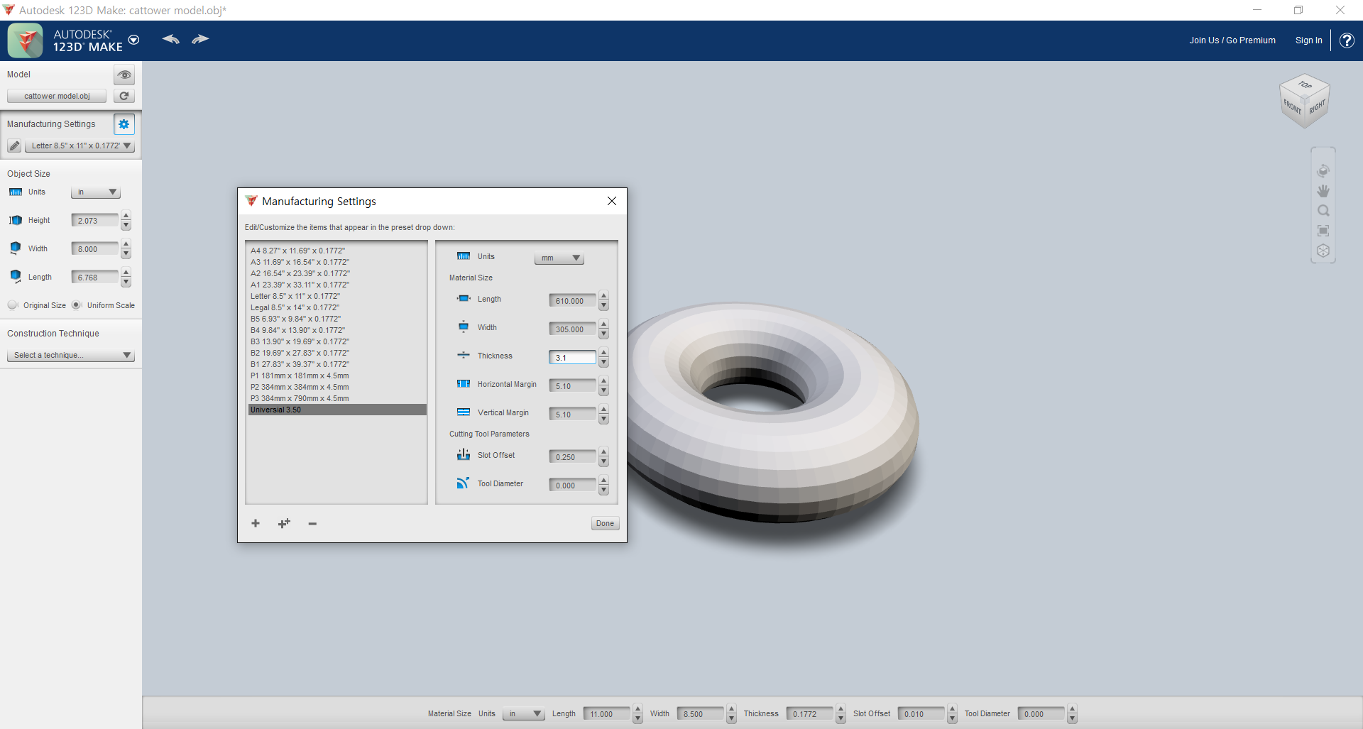
Task: Select the Universal 3.50 preset row
Action: pyautogui.click(x=337, y=410)
